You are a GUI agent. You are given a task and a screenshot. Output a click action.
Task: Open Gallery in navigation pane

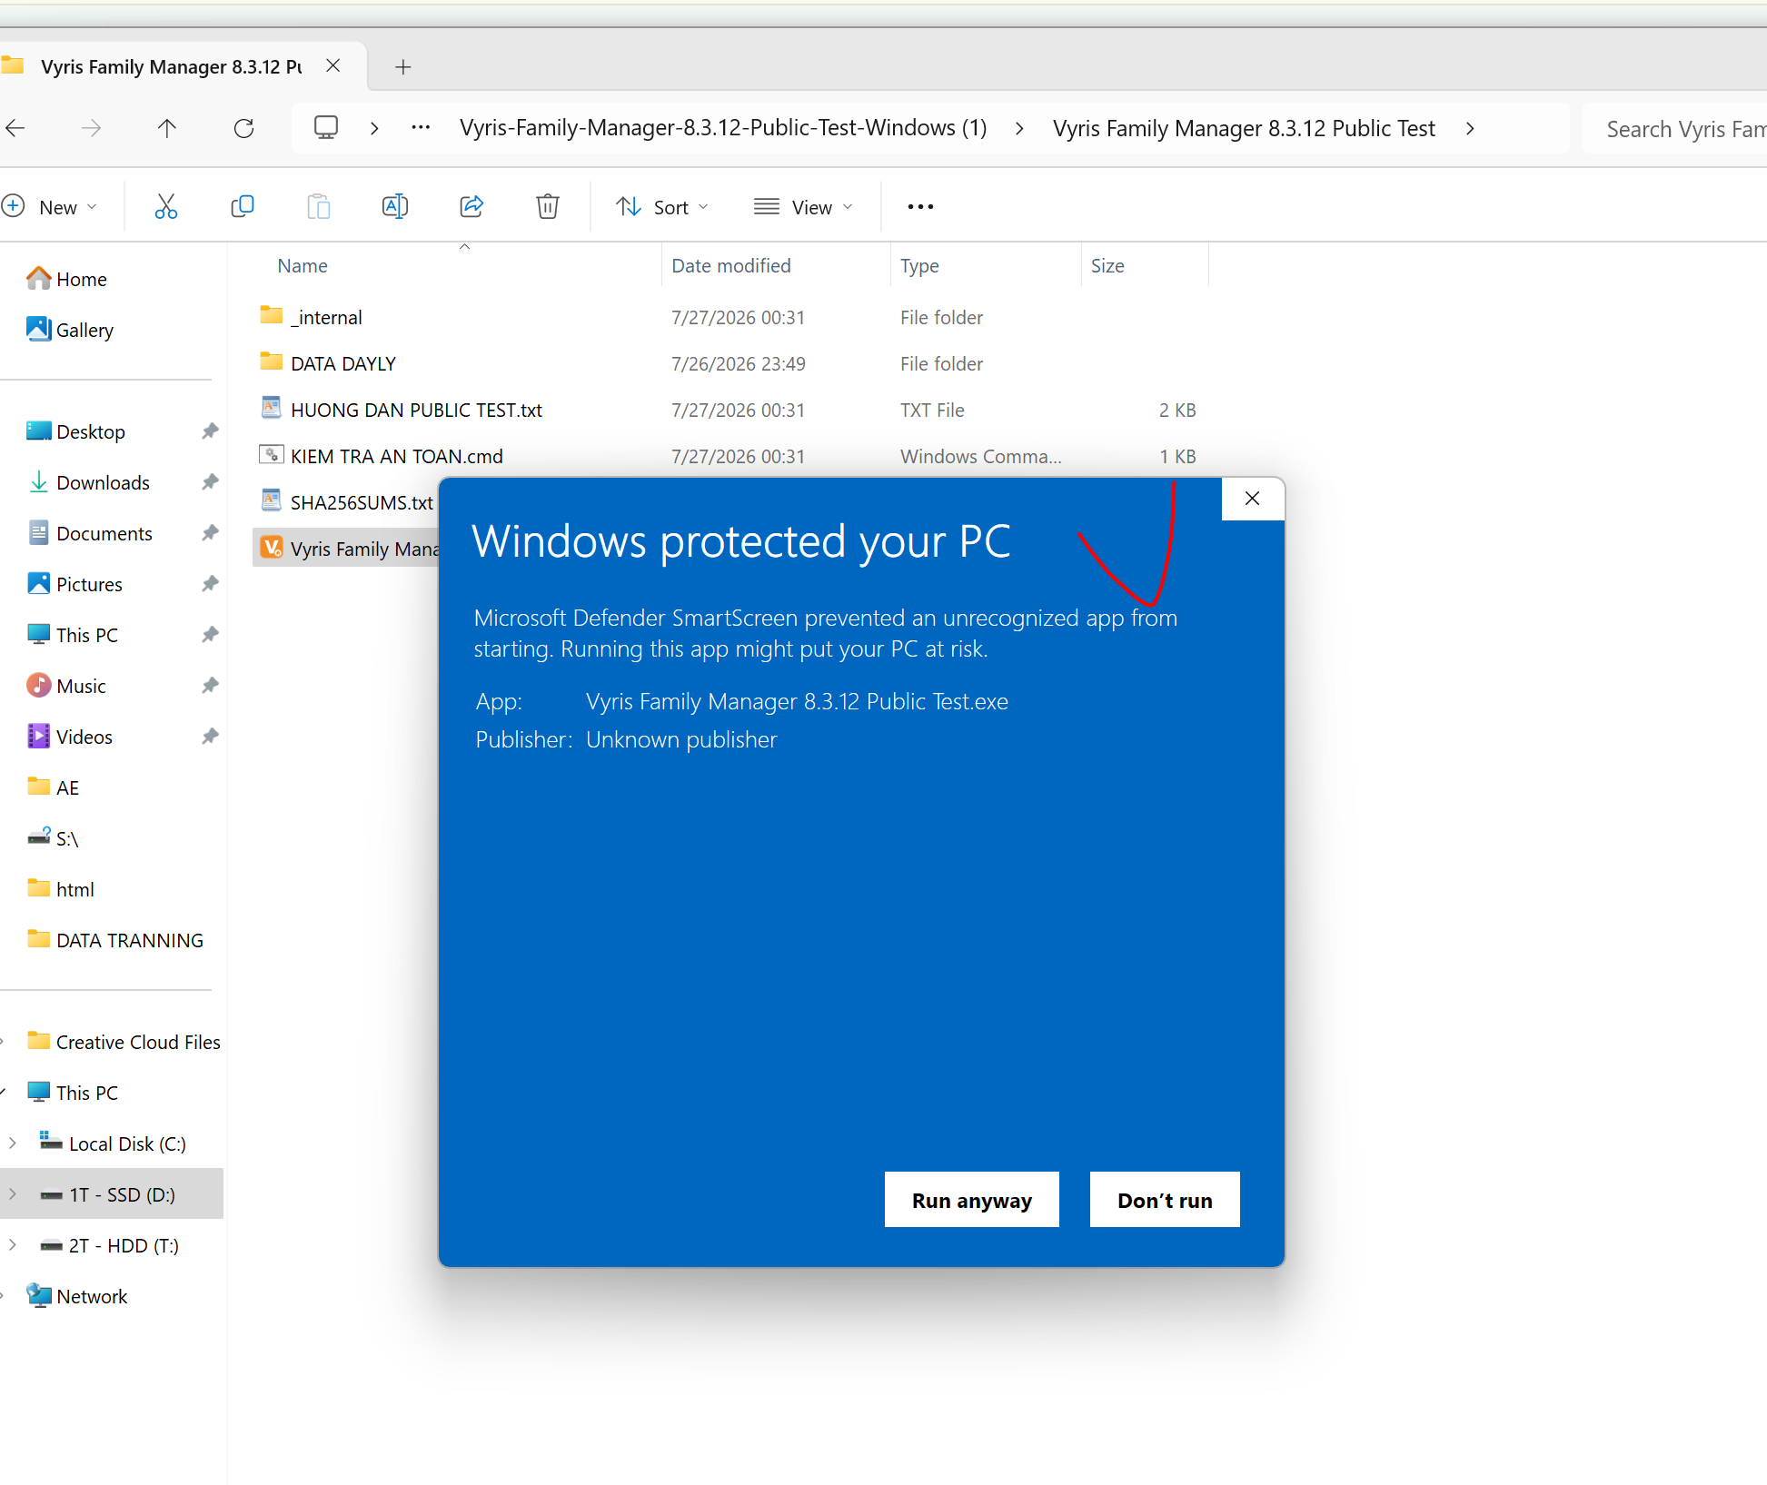tap(84, 331)
